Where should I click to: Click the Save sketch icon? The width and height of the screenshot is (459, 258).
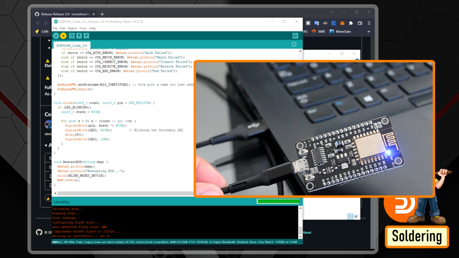click(x=86, y=36)
